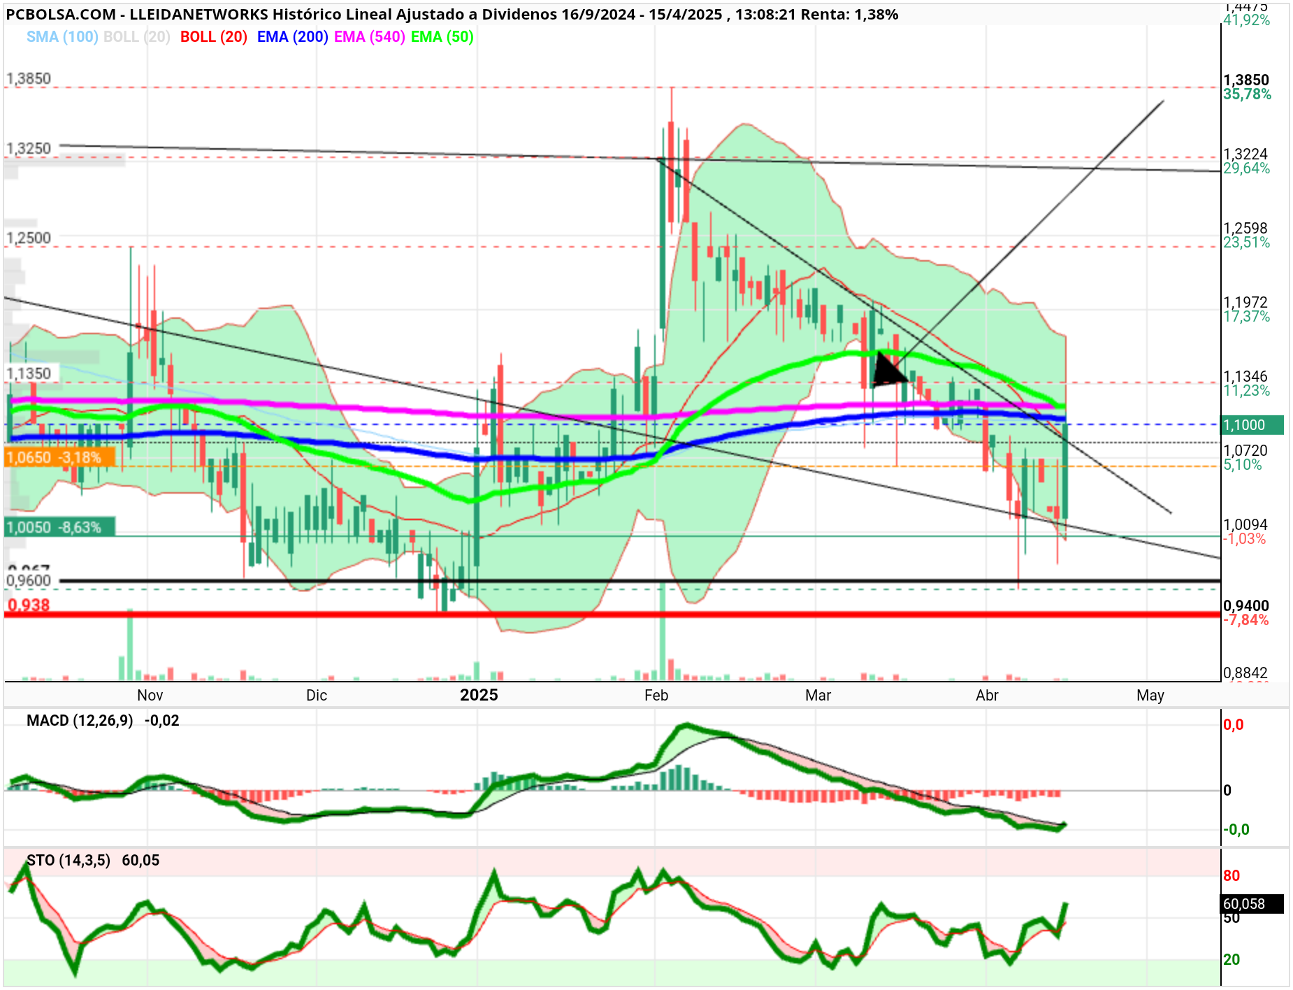Click the 1,1346 right axis value

tap(1245, 376)
